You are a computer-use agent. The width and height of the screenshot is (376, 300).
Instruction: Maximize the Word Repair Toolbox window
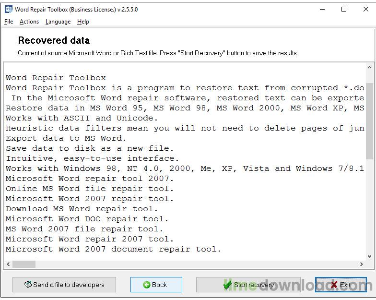tap(344, 10)
